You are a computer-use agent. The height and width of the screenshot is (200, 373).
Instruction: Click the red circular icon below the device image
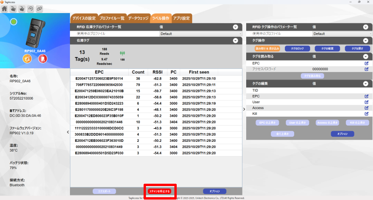(x=42, y=59)
